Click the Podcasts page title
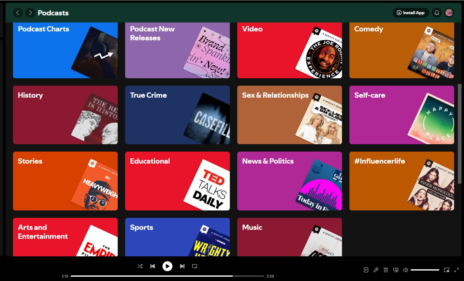Screen dimensions: 464x281 53,13
